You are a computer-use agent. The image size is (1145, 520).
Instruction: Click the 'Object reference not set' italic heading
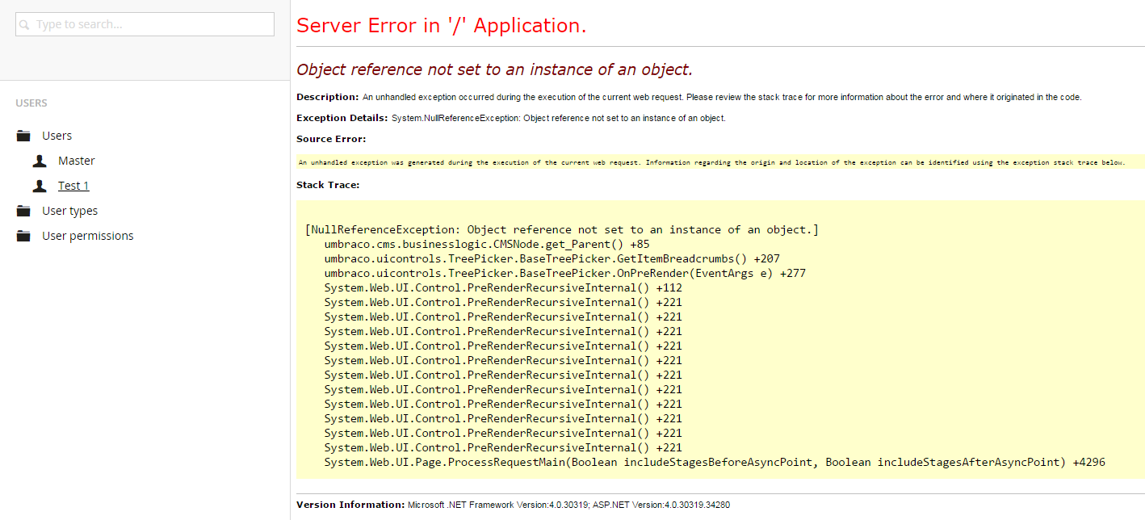[x=494, y=69]
